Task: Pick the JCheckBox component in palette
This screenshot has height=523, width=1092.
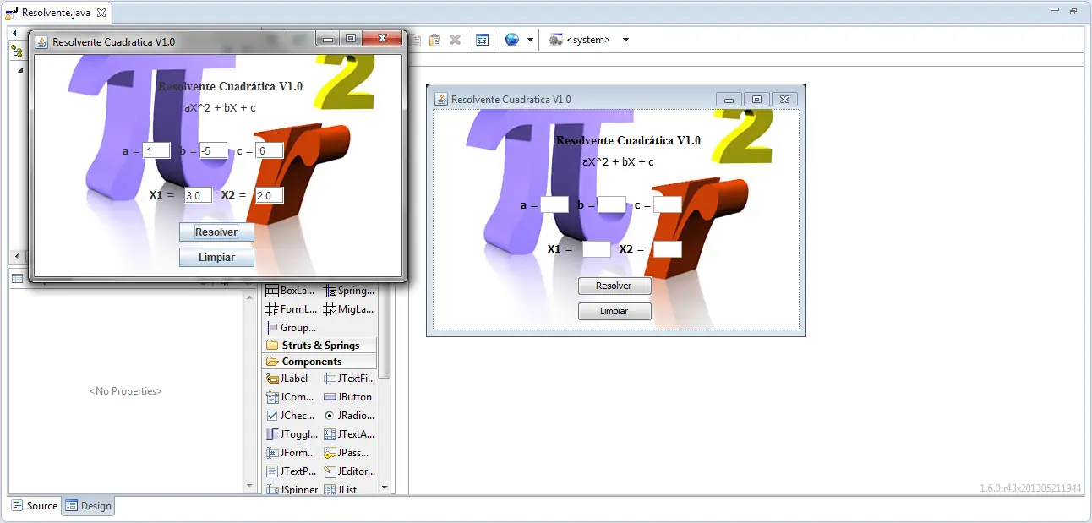Action: pos(291,416)
